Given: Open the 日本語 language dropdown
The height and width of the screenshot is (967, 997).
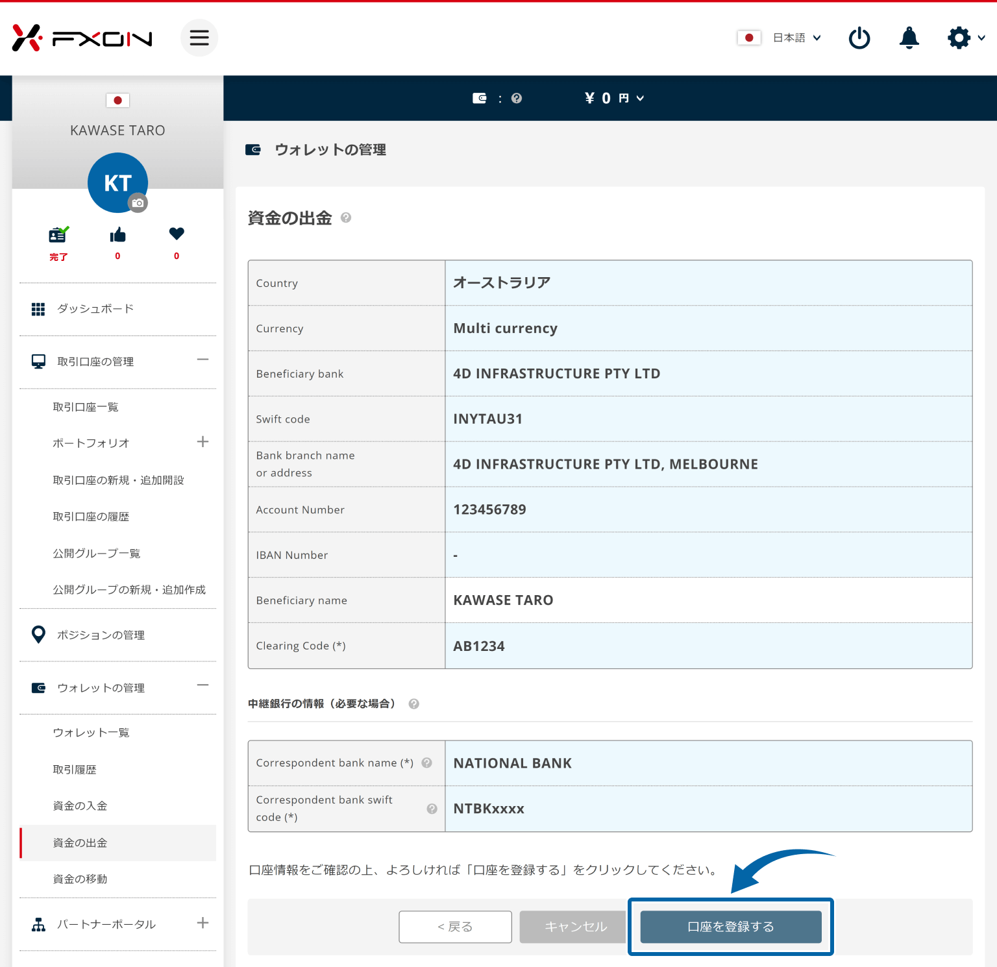Looking at the screenshot, I should 797,38.
